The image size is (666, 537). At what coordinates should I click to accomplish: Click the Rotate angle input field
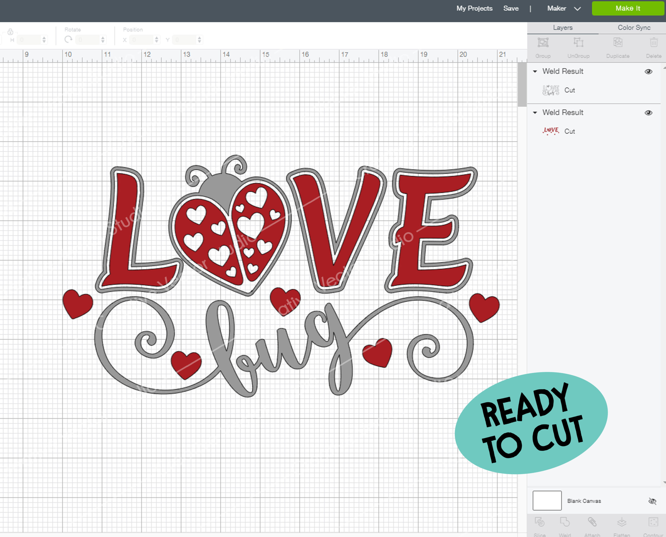coord(91,40)
